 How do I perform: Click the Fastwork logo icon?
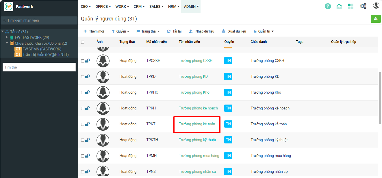pos(9,6)
